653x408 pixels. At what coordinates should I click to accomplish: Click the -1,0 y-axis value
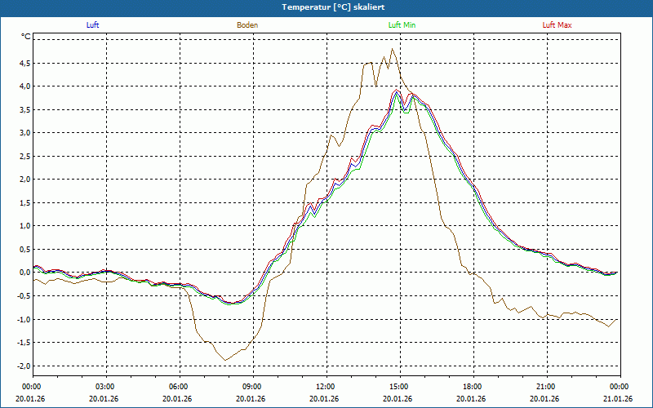pos(23,319)
